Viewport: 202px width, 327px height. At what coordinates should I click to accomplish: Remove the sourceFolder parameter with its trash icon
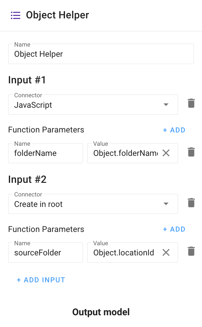[191, 251]
